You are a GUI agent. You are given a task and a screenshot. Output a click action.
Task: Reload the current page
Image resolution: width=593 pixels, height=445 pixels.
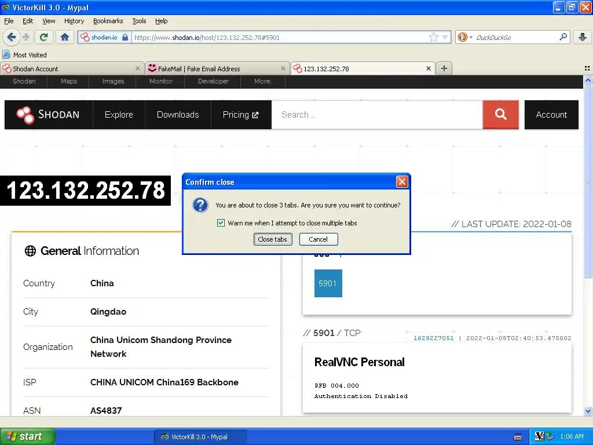44,37
